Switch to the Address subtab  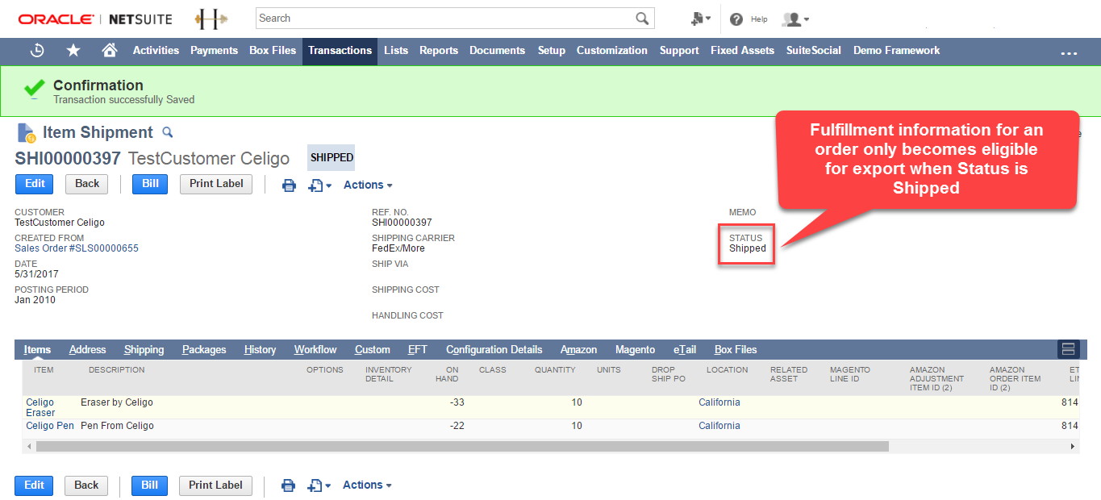click(87, 349)
